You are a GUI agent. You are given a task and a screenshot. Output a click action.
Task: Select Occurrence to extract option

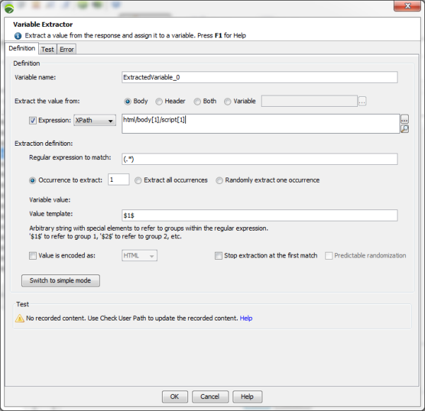(x=33, y=180)
